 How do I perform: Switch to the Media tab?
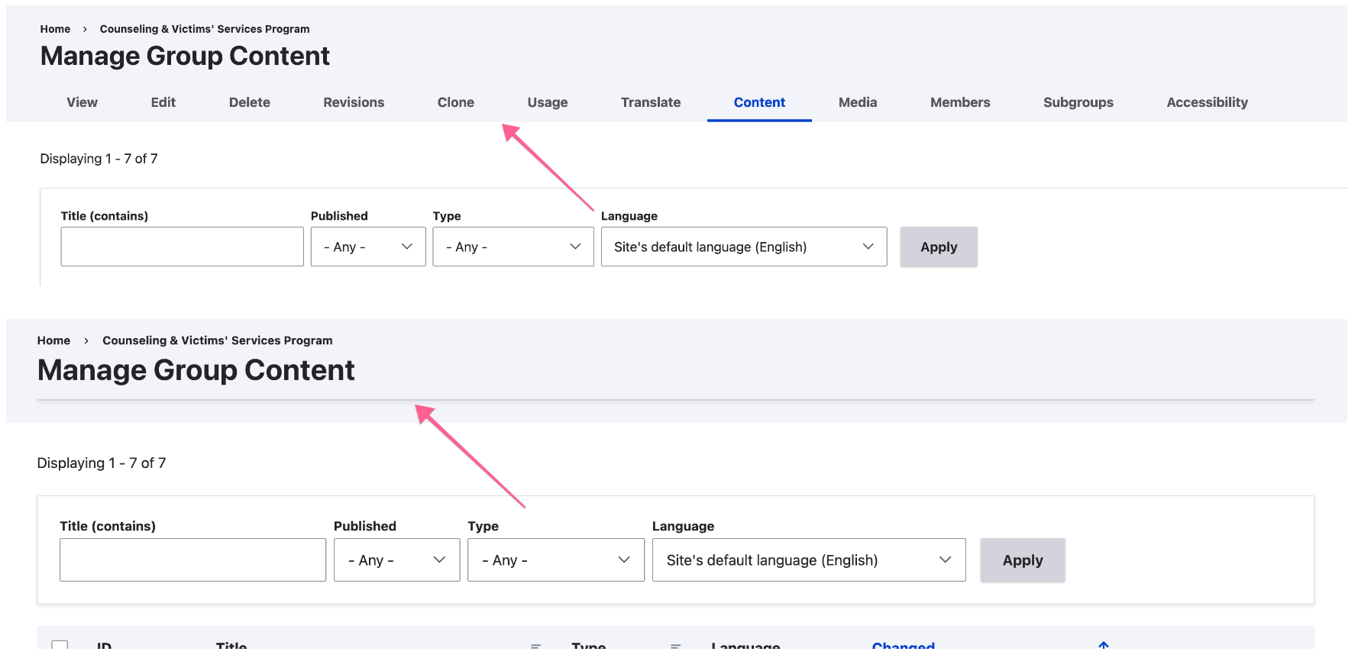click(857, 102)
